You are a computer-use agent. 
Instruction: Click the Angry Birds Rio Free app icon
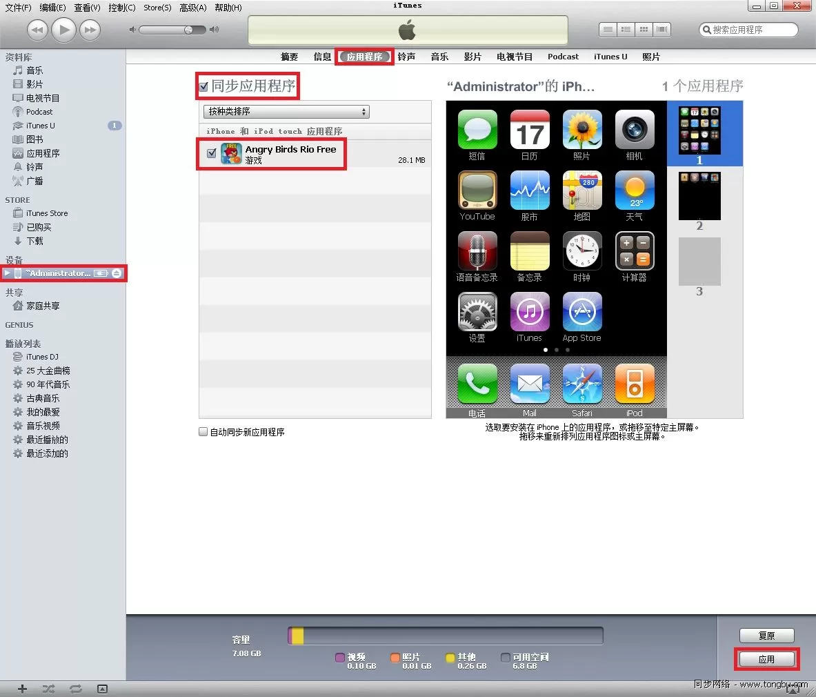[x=231, y=154]
